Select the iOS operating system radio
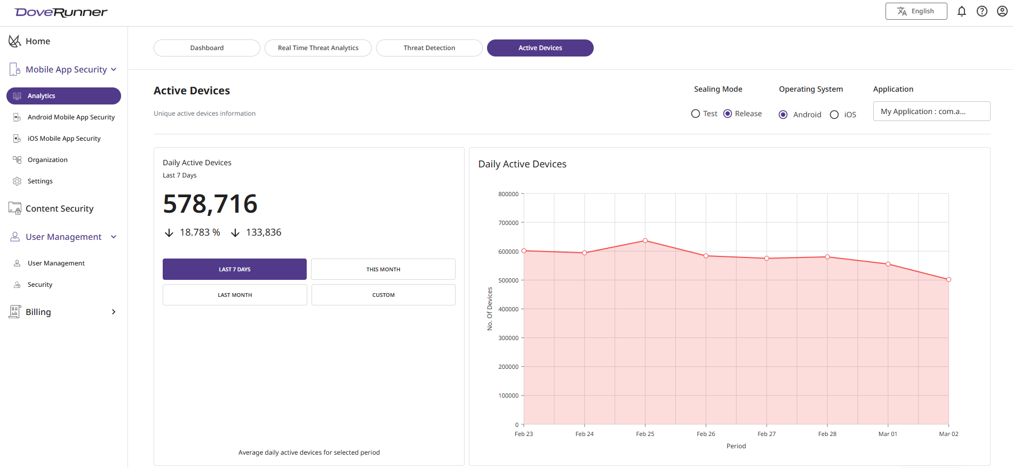The height and width of the screenshot is (468, 1013). pyautogui.click(x=834, y=115)
